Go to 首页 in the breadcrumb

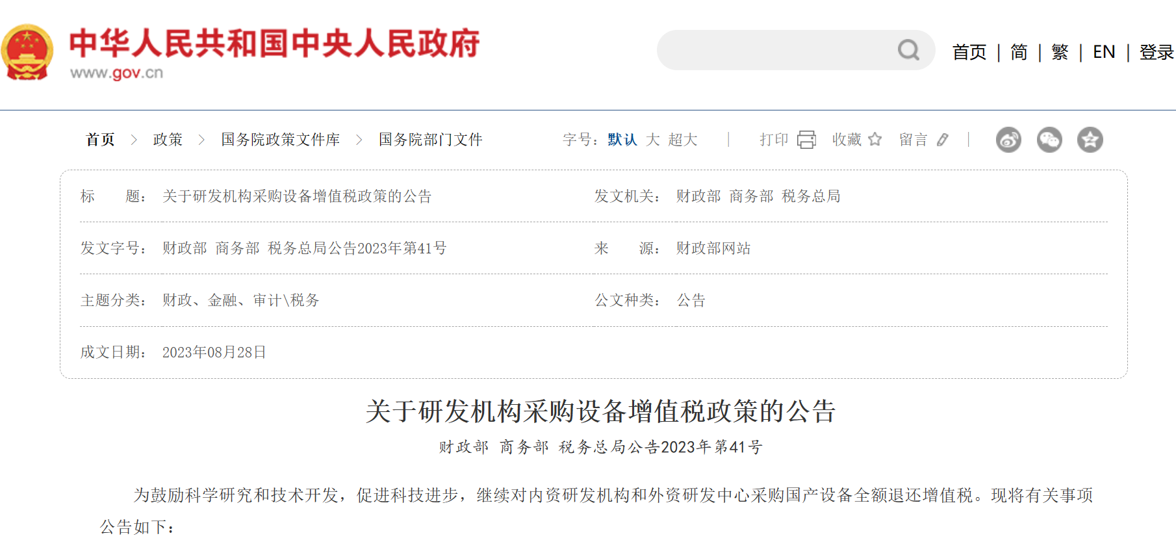pyautogui.click(x=100, y=140)
